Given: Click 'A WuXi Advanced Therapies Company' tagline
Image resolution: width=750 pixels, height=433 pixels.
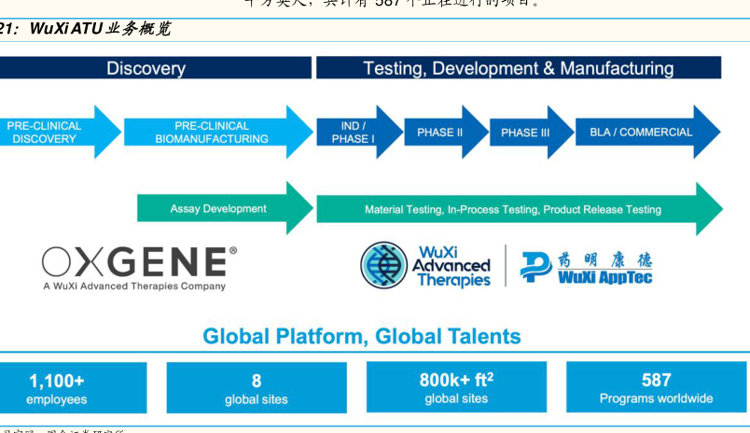Looking at the screenshot, I should (x=134, y=286).
